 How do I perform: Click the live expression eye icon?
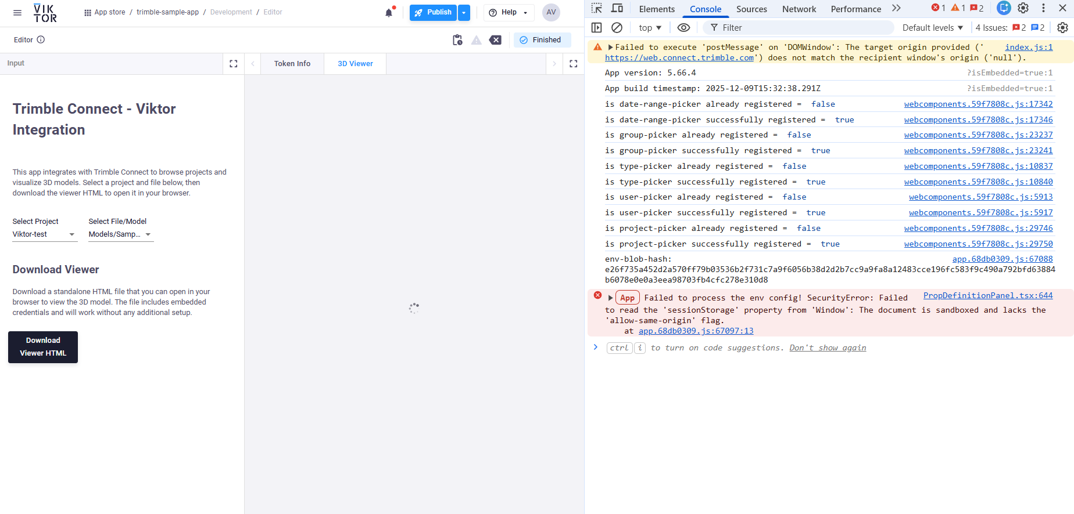684,28
